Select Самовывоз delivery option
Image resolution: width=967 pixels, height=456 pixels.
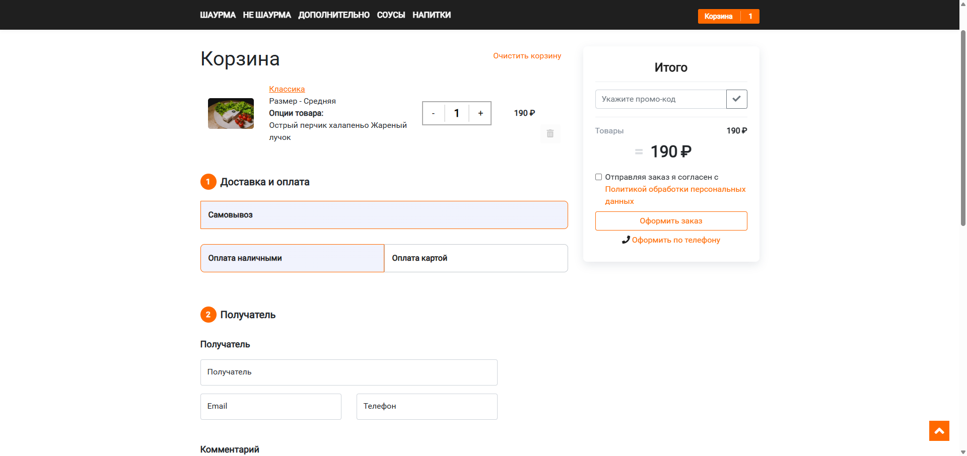coord(384,215)
